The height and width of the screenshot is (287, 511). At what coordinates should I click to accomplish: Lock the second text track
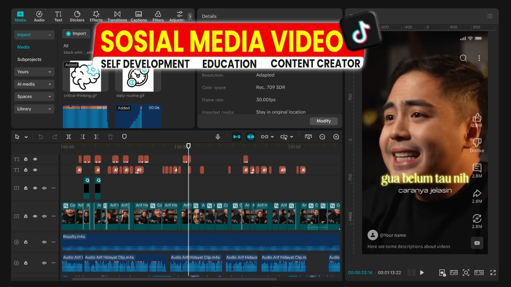26,170
